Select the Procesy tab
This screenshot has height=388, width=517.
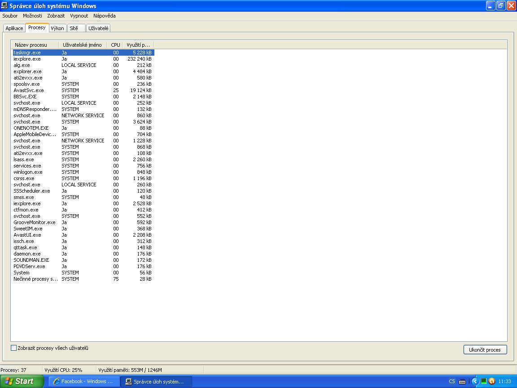tap(37, 28)
